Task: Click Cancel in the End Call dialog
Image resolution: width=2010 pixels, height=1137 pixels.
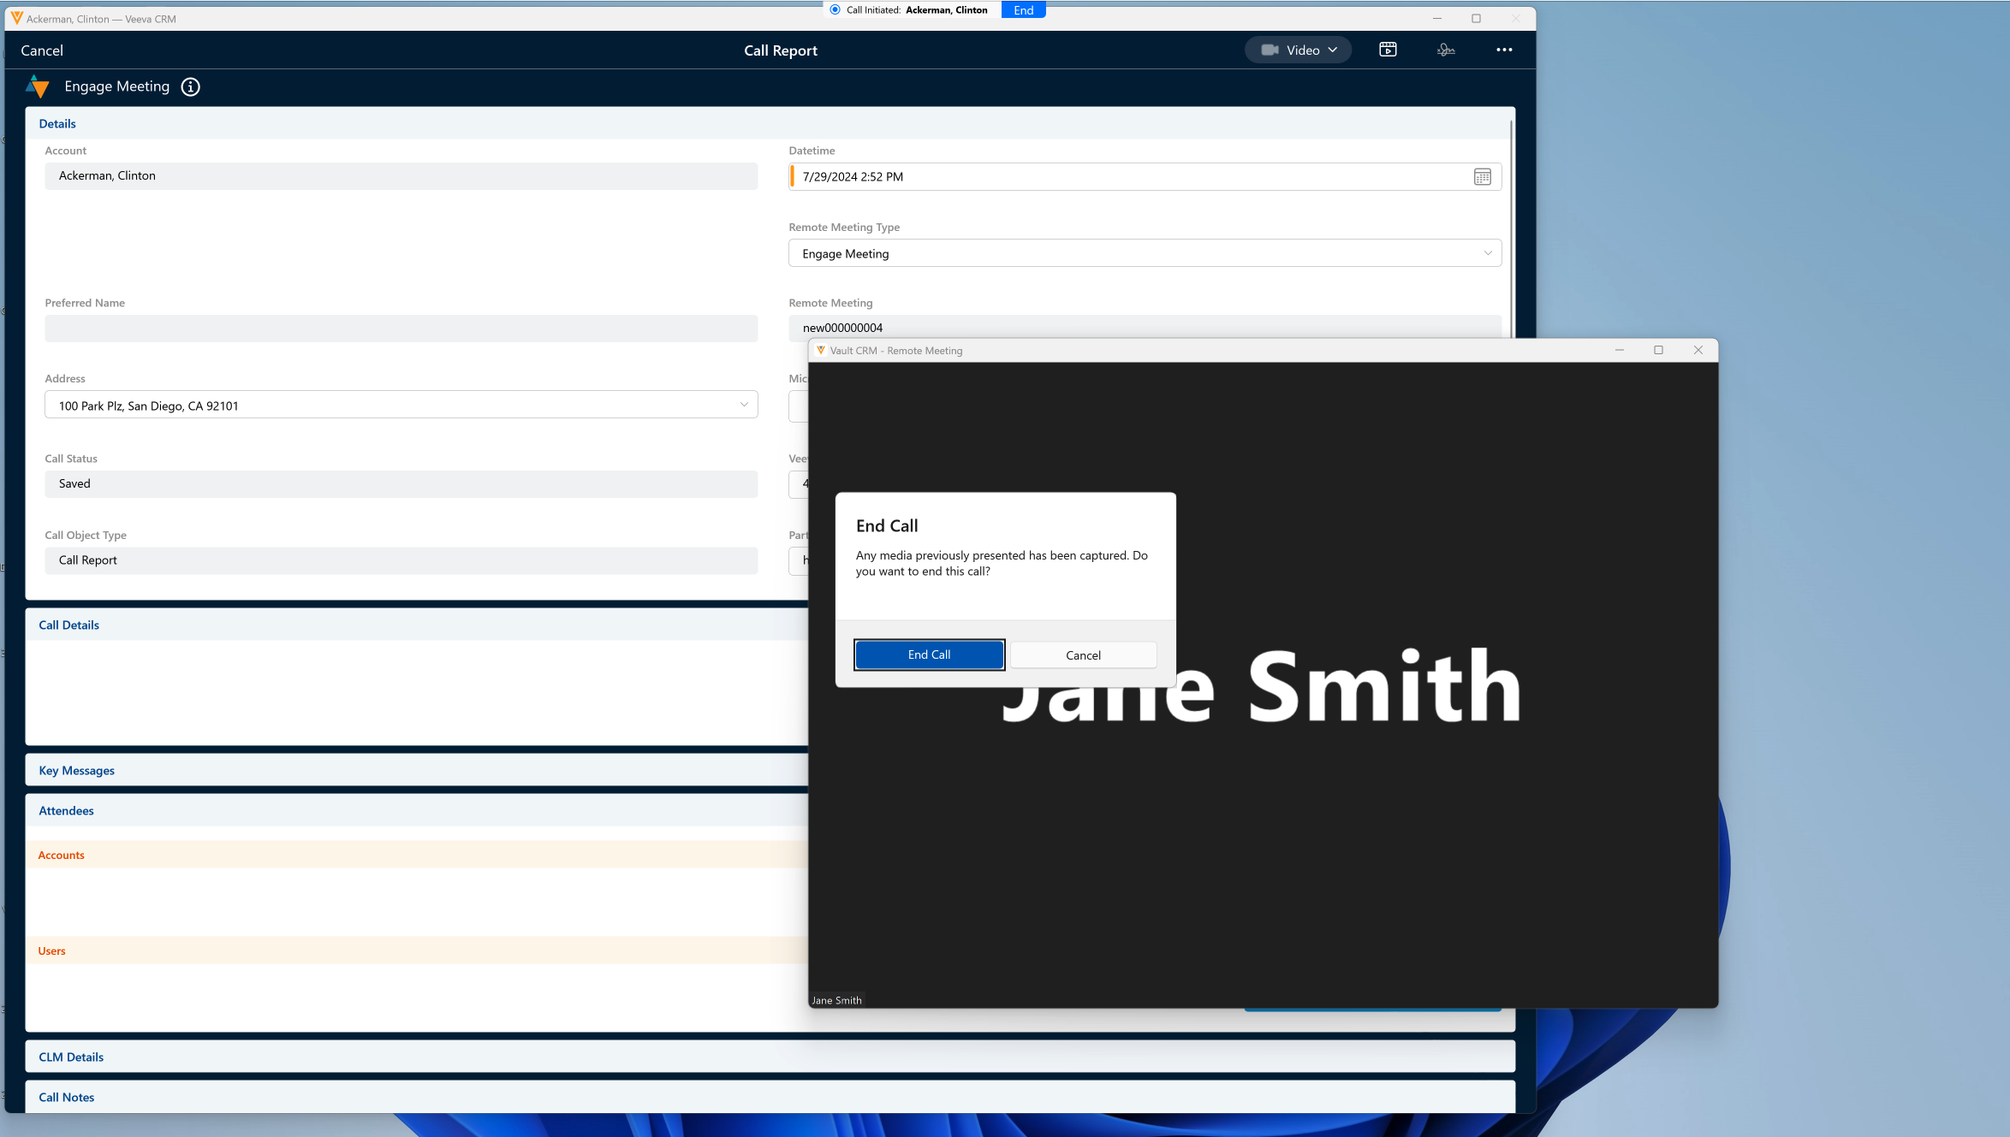Action: (1083, 655)
